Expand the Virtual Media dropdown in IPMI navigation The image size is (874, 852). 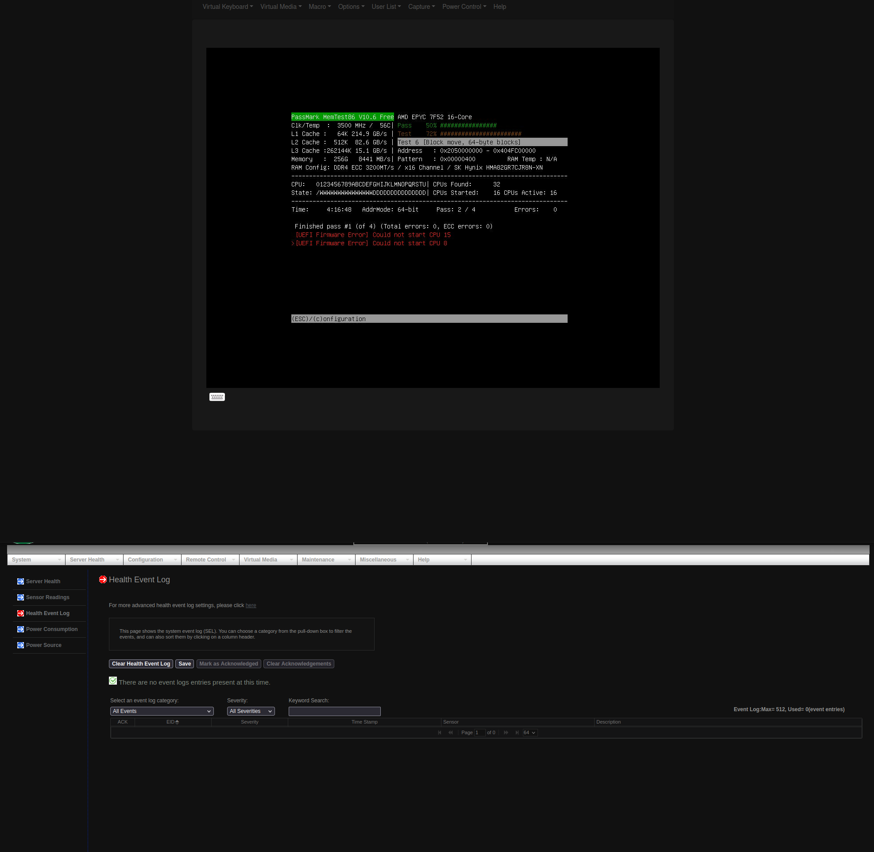[x=268, y=560]
